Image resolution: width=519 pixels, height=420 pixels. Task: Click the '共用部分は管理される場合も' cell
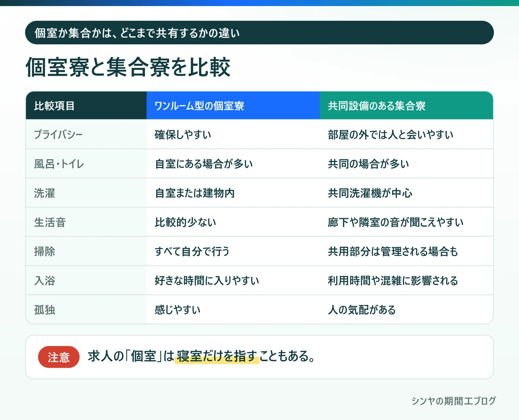tap(407, 251)
